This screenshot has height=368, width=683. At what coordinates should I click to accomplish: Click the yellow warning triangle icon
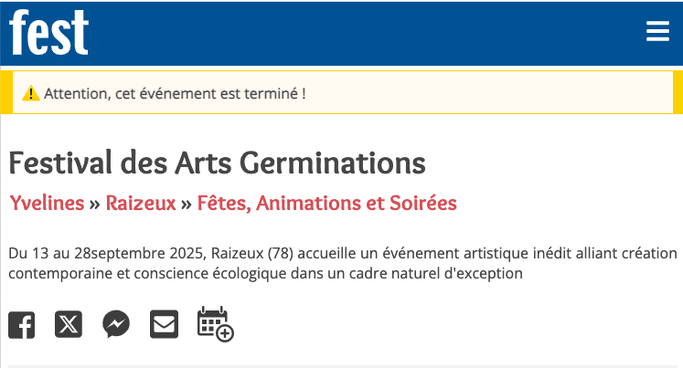[31, 93]
